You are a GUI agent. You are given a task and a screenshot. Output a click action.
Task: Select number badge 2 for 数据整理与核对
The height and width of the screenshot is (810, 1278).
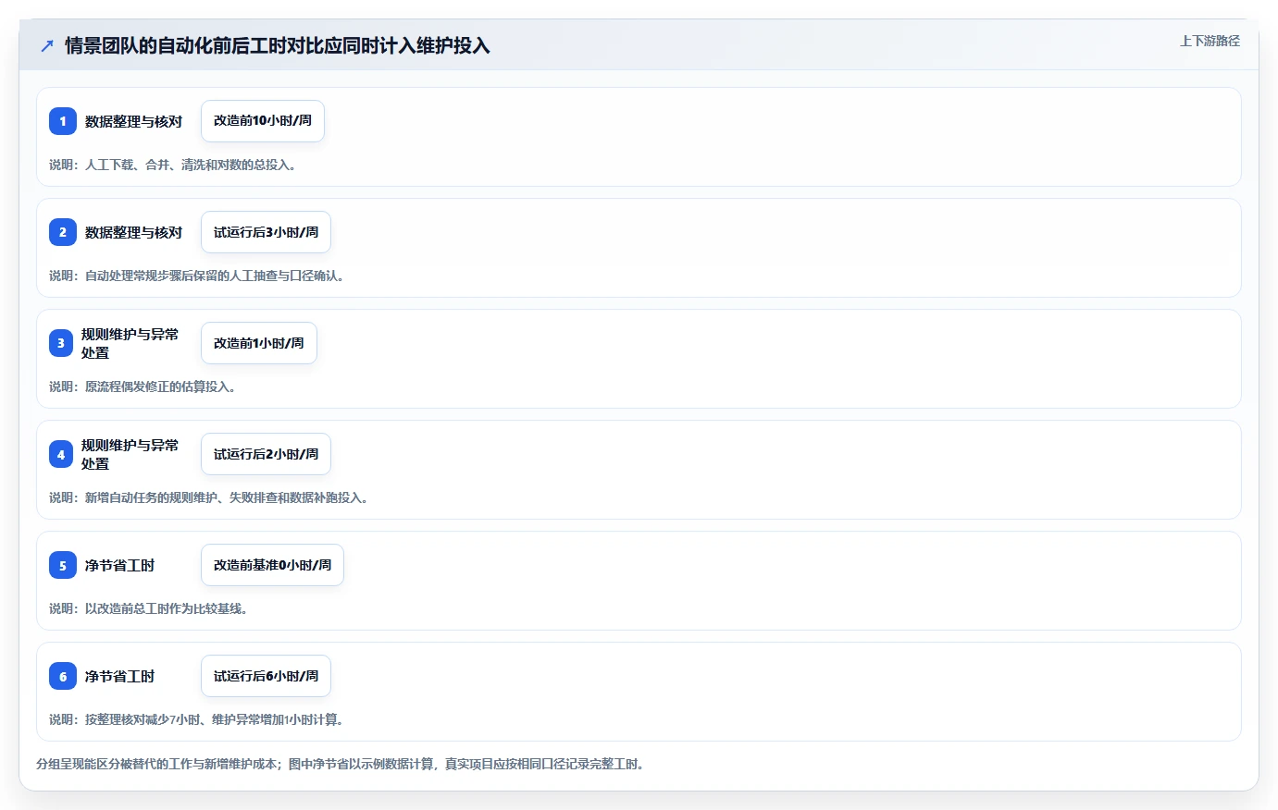tap(63, 232)
